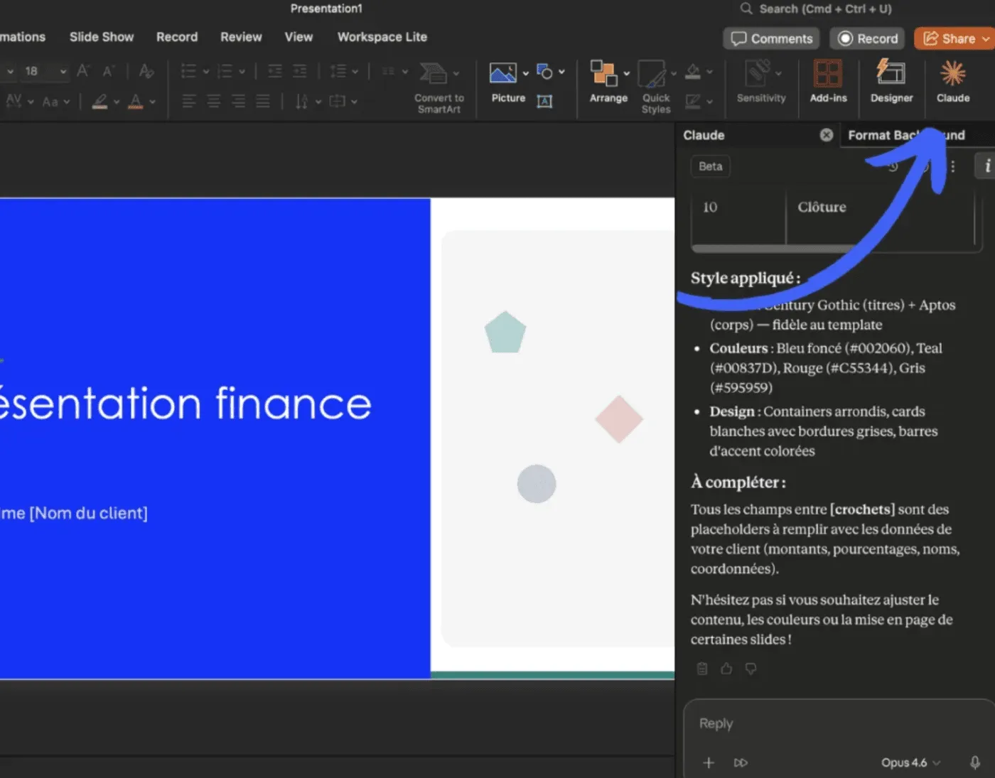Image resolution: width=995 pixels, height=778 pixels.
Task: Close the Claude pane tab
Action: click(826, 135)
